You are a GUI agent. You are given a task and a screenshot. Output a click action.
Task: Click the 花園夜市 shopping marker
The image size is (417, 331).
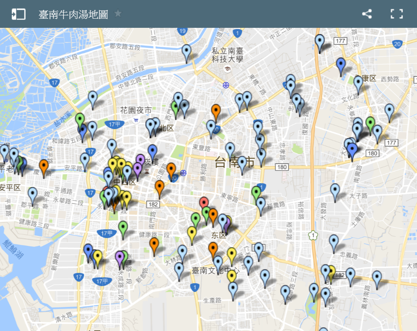point(136,120)
